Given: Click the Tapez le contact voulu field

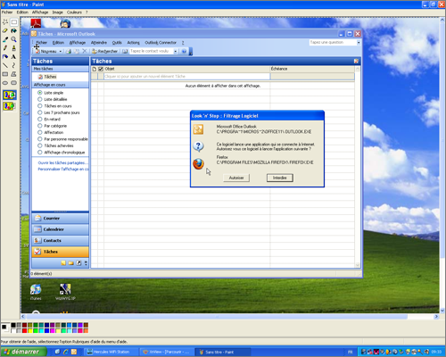Looking at the screenshot, I should 152,51.
